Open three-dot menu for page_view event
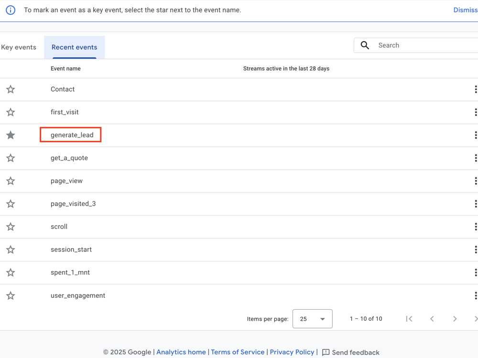This screenshot has height=358, width=478. tap(475, 181)
